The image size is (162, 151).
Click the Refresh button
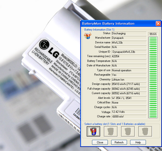point(119,142)
